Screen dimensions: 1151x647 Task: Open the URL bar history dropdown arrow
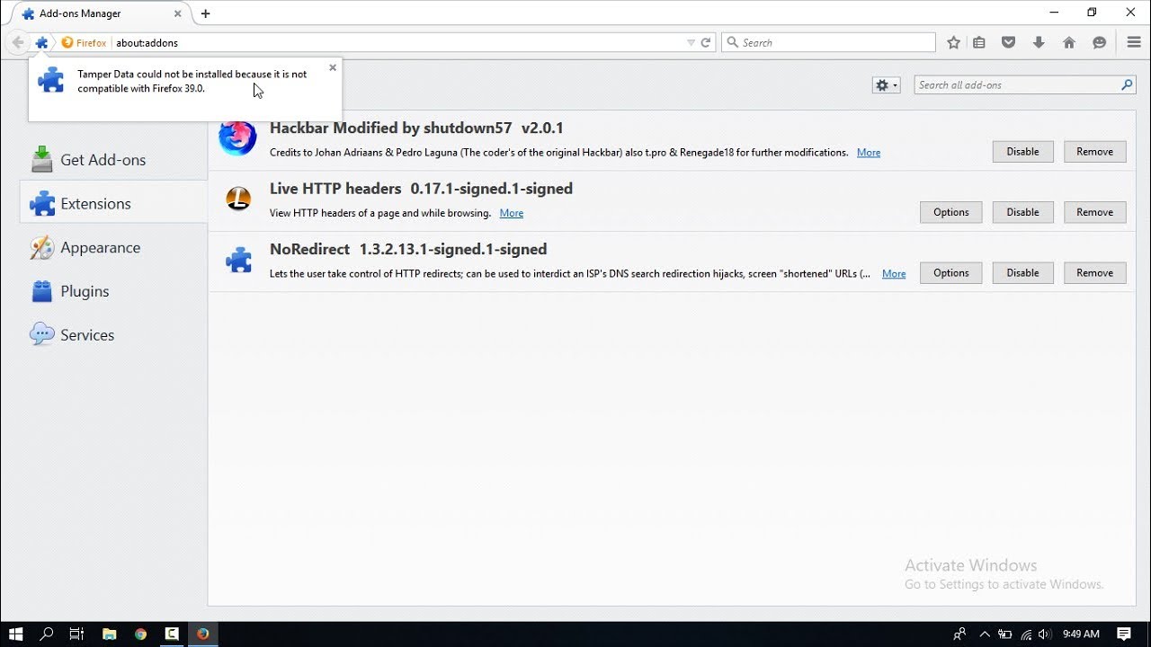coord(691,42)
